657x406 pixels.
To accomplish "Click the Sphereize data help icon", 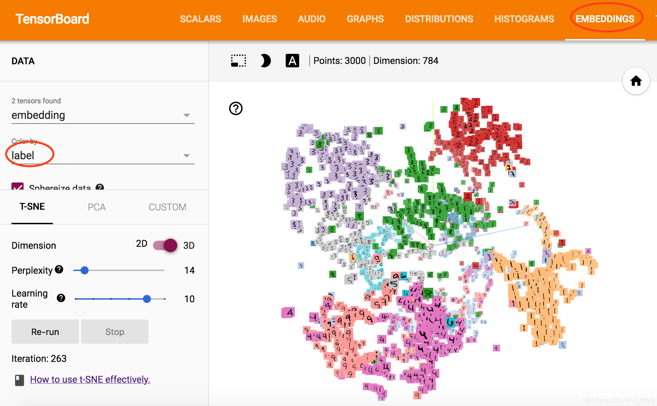I will (100, 187).
